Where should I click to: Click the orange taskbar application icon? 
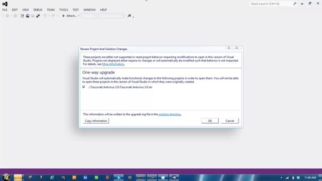pyautogui.click(x=74, y=177)
